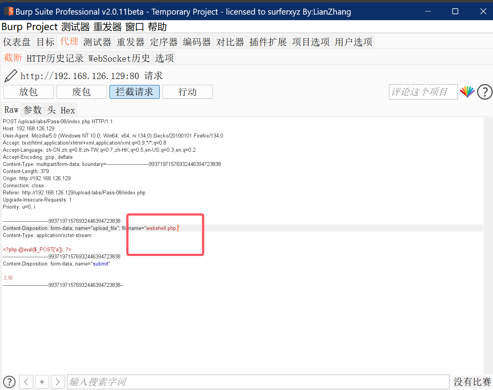Click the 废包 drop button
The image size is (493, 390).
click(x=81, y=92)
